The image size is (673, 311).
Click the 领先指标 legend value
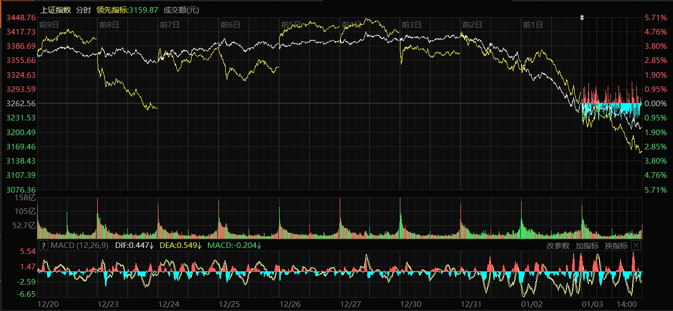(x=127, y=10)
